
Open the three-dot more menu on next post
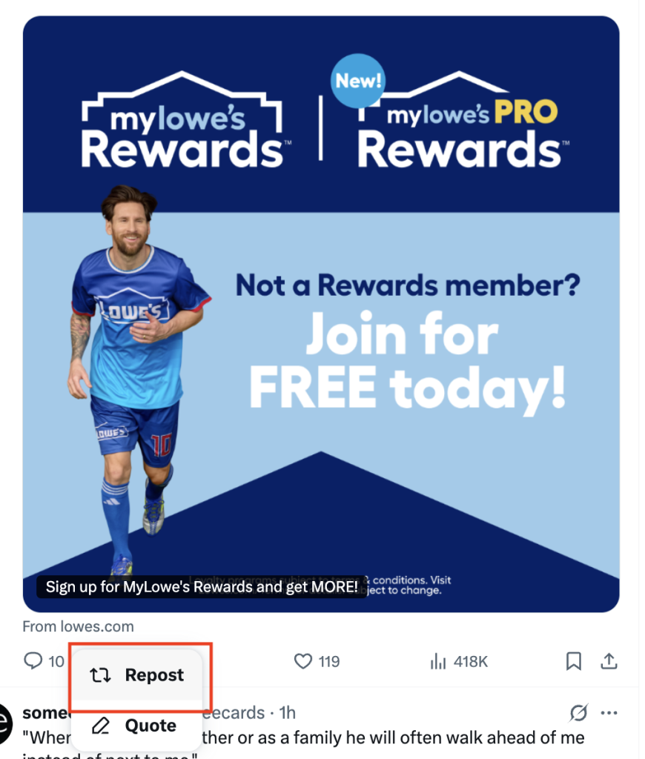point(609,712)
